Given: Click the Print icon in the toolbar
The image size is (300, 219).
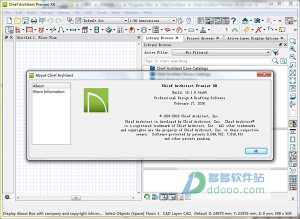Looking at the screenshot, I should 34,20.
